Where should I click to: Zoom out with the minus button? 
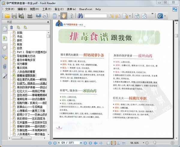tap(147, 143)
